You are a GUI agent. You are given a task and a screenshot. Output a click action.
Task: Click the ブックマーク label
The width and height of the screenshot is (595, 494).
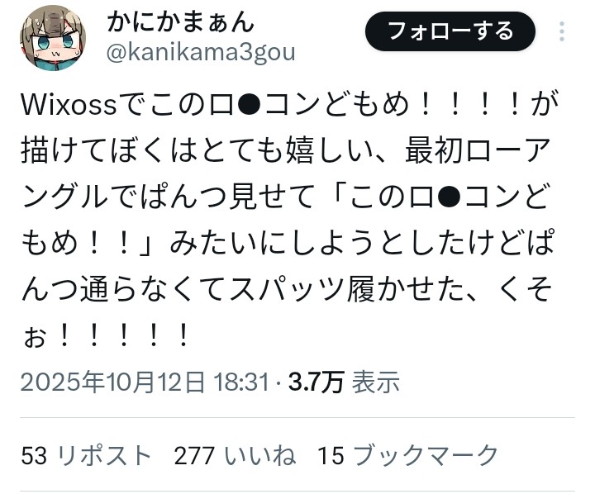[x=425, y=455]
